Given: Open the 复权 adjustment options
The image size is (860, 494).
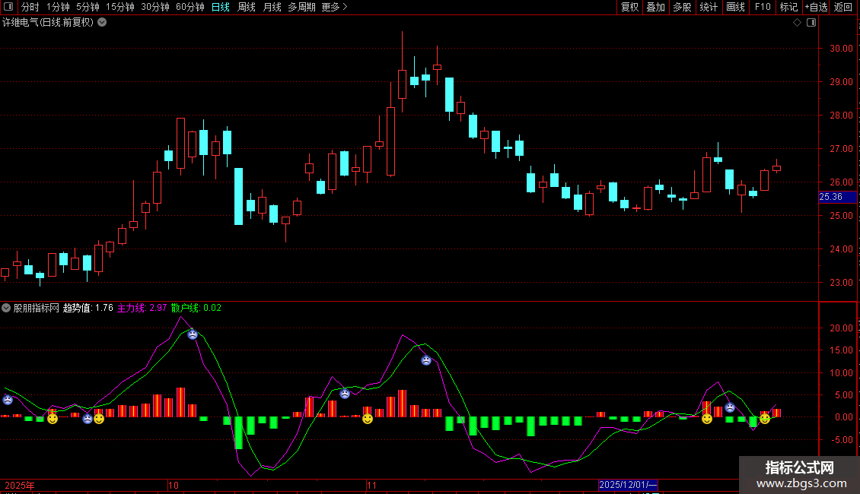Looking at the screenshot, I should [629, 7].
